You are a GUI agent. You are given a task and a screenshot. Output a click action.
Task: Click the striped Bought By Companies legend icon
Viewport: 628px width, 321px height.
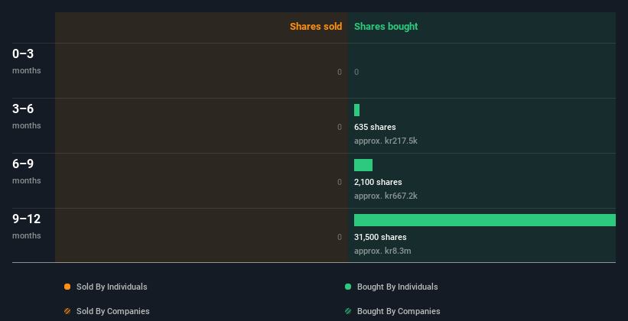348,311
